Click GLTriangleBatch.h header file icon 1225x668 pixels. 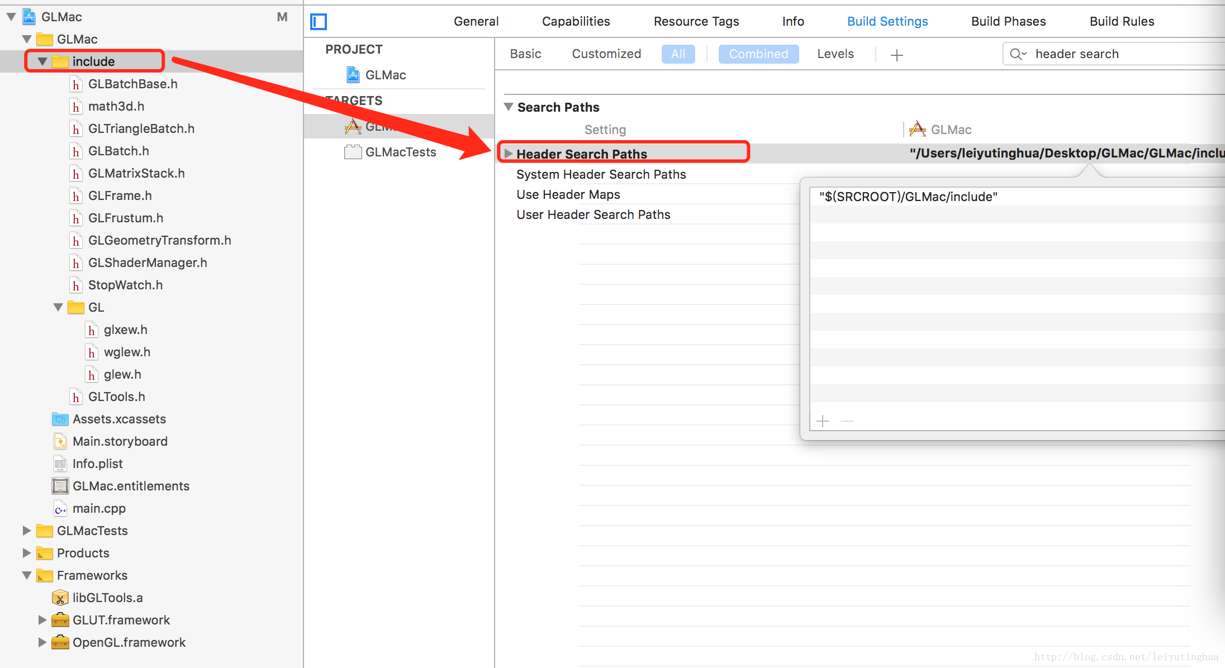(76, 129)
